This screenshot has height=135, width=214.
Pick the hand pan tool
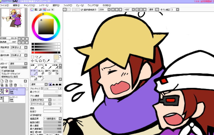click(44, 61)
